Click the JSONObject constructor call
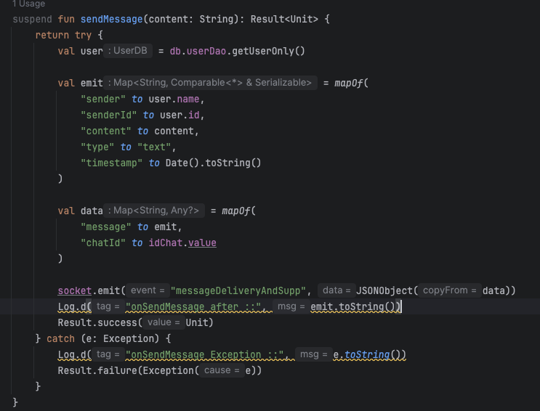The height and width of the screenshot is (411, 540). [385, 290]
